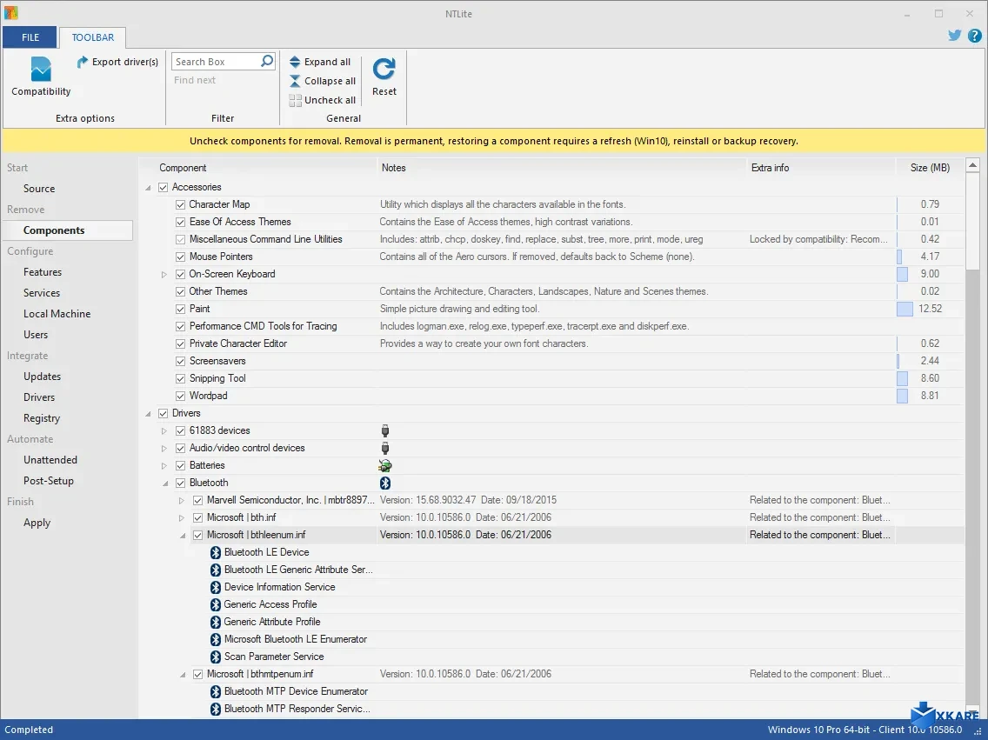Click Bluetooth icon beside Generic Access Profile
This screenshot has width=988, height=740.
click(x=216, y=604)
